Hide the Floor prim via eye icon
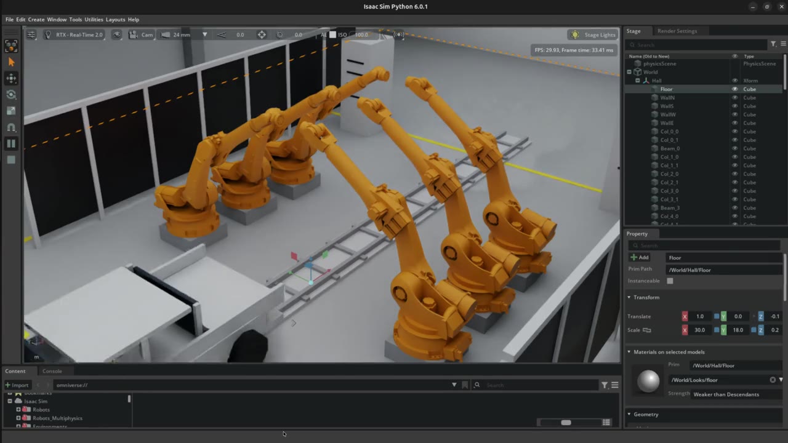 click(734, 89)
